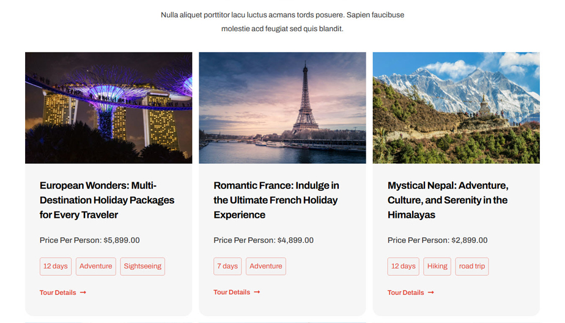Image resolution: width=565 pixels, height=323 pixels.
Task: Click the 12 days tag on European Wonders card
Action: 56,266
